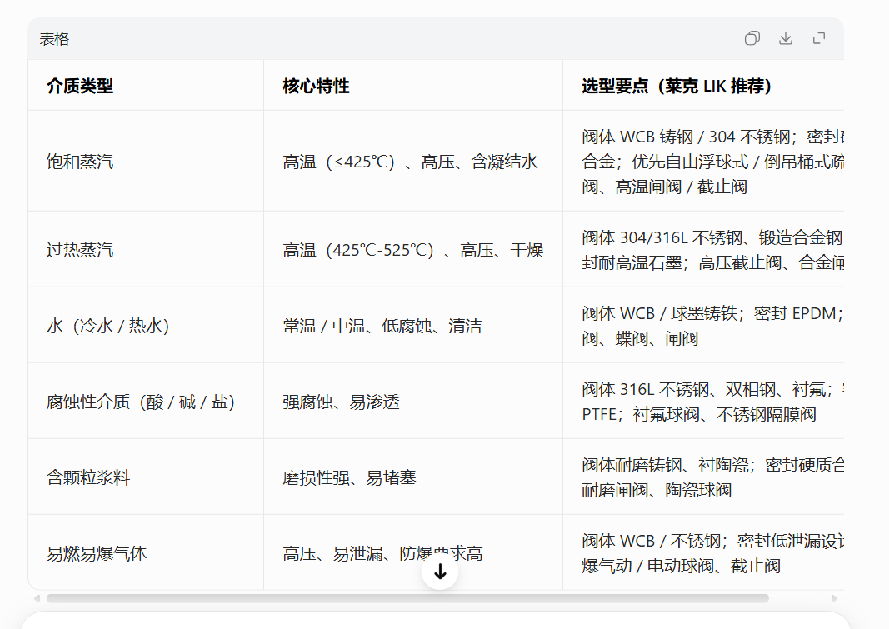Click the 高温（425℃-525℃）、高压、干燥 cell
The height and width of the screenshot is (629, 889).
click(x=413, y=250)
